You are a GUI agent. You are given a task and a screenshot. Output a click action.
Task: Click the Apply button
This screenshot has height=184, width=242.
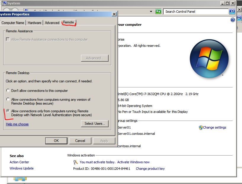coord(104,141)
